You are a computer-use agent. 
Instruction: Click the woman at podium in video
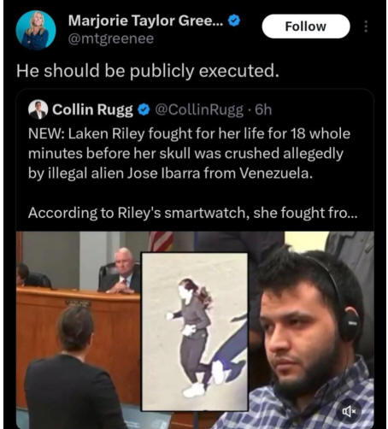[x=73, y=369]
